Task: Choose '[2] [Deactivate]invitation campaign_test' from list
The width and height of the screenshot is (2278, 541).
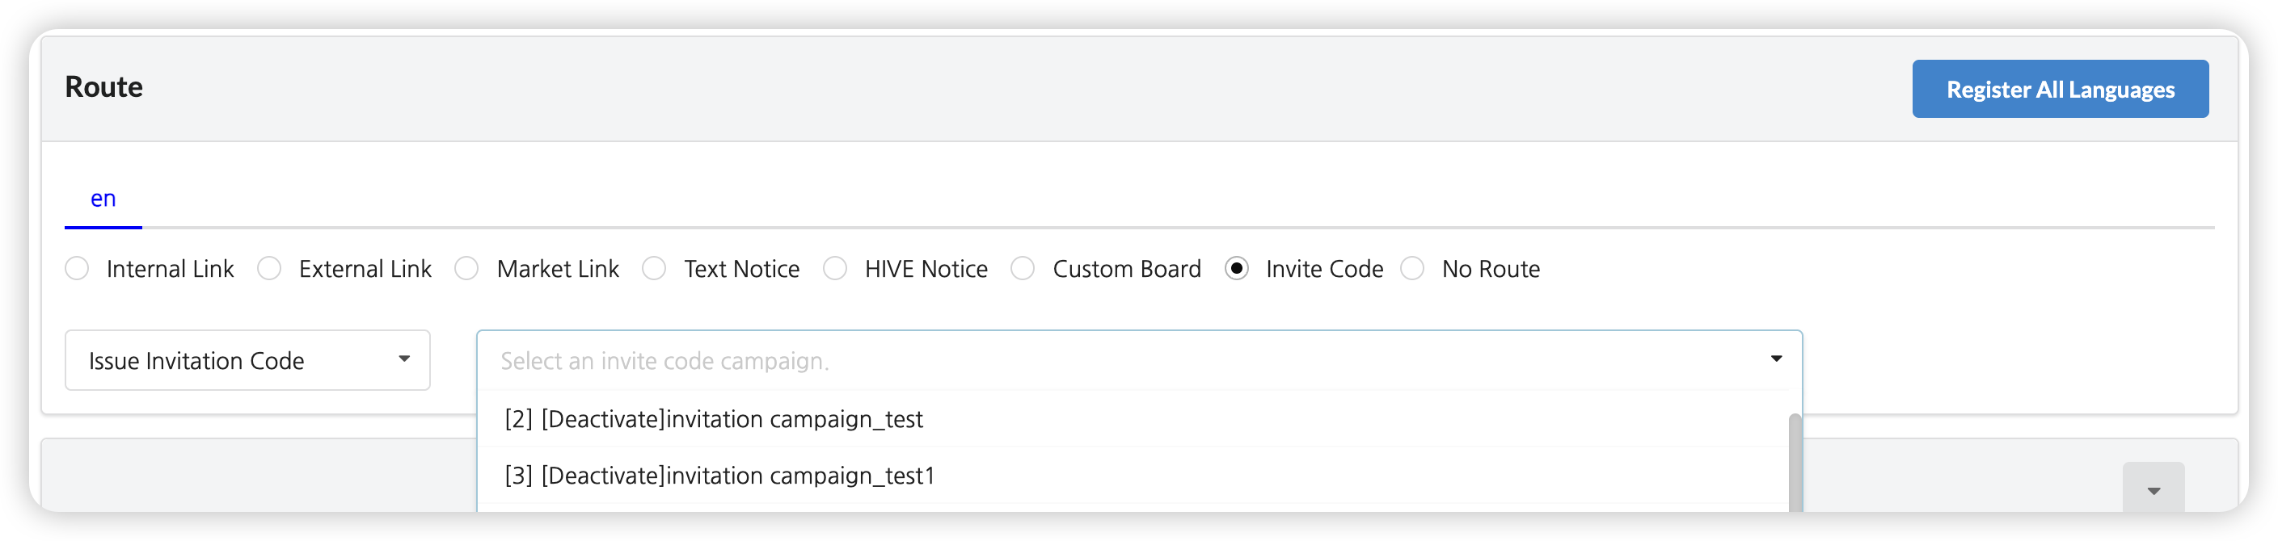Action: point(714,419)
